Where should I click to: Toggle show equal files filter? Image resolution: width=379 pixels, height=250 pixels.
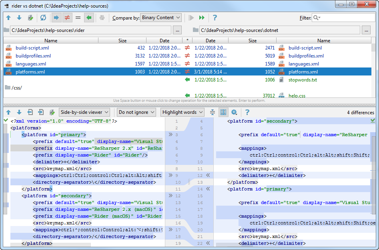pyautogui.click(x=78, y=18)
